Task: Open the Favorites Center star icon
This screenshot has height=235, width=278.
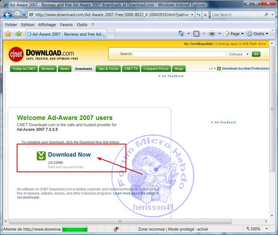Action: pos(8,34)
